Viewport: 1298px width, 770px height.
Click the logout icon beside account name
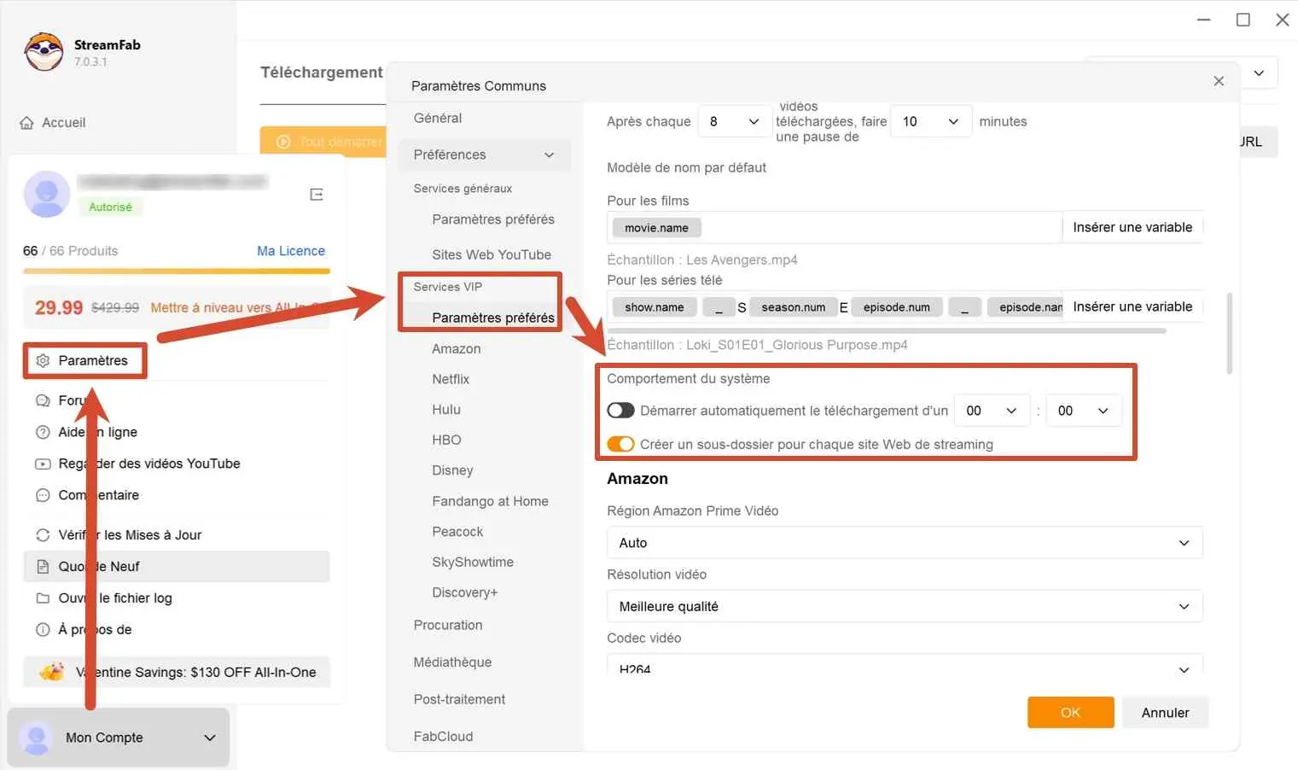pos(317,195)
